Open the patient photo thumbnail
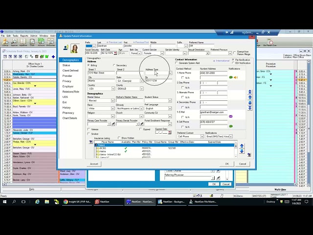313x235 pixels. click(x=75, y=49)
